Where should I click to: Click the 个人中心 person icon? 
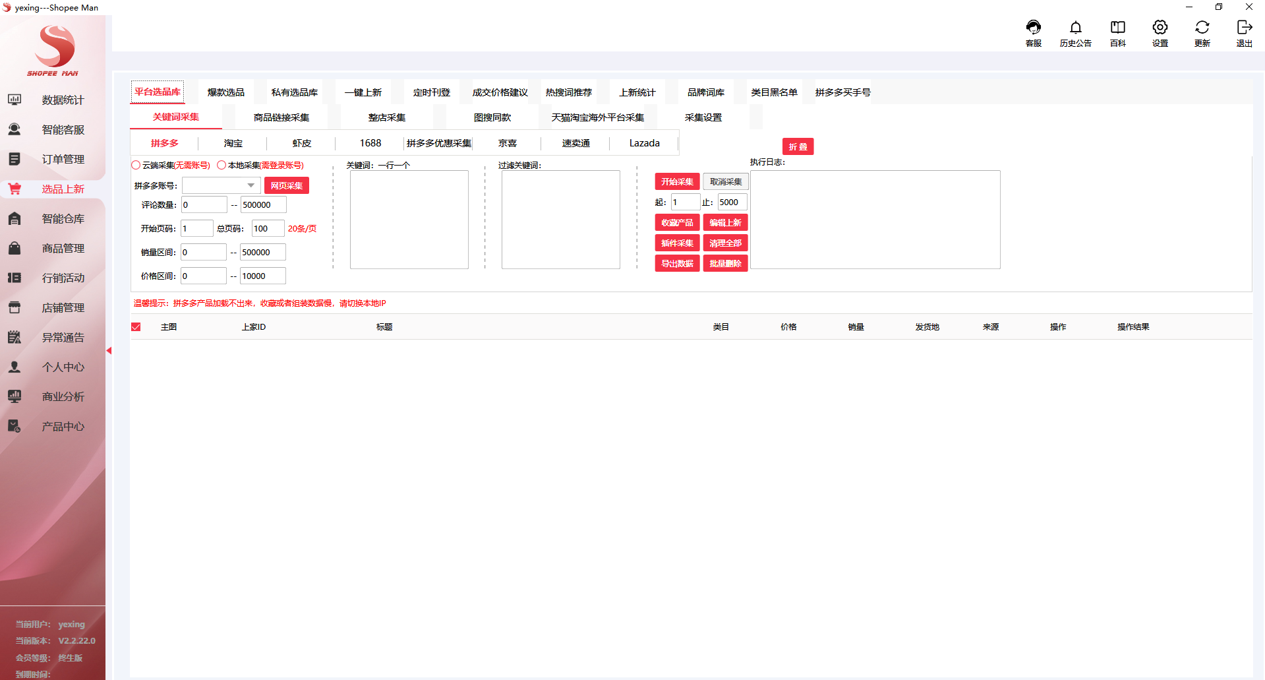pos(15,367)
